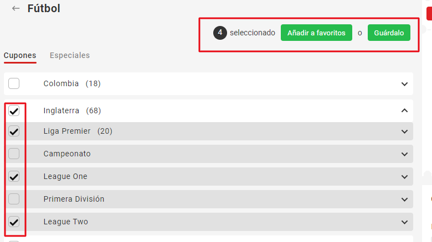Click the selected count badge showing 4
The width and height of the screenshot is (432, 242).
point(220,33)
